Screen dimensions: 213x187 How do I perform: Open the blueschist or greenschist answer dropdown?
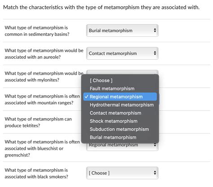[x=122, y=147]
